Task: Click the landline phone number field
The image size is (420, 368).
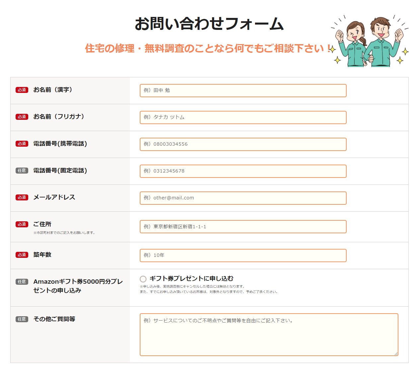Action: (x=243, y=171)
